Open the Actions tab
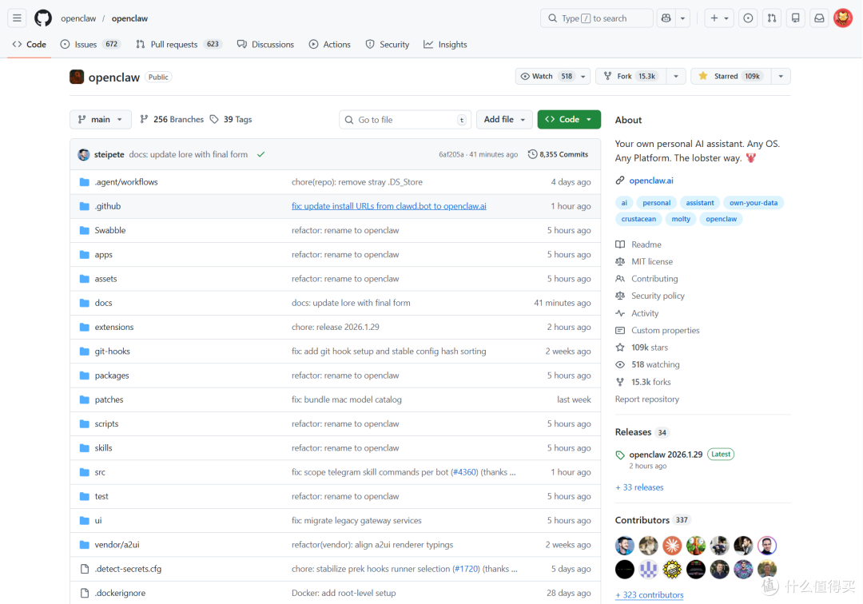Viewport: 863px width, 604px height. (330, 45)
